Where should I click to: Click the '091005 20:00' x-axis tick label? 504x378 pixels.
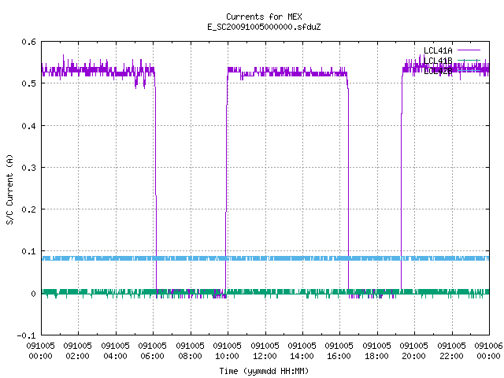(413, 350)
